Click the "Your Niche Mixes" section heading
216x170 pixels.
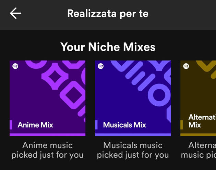click(108, 47)
